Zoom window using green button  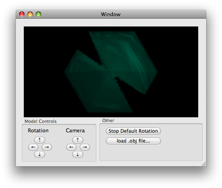[x=38, y=14]
